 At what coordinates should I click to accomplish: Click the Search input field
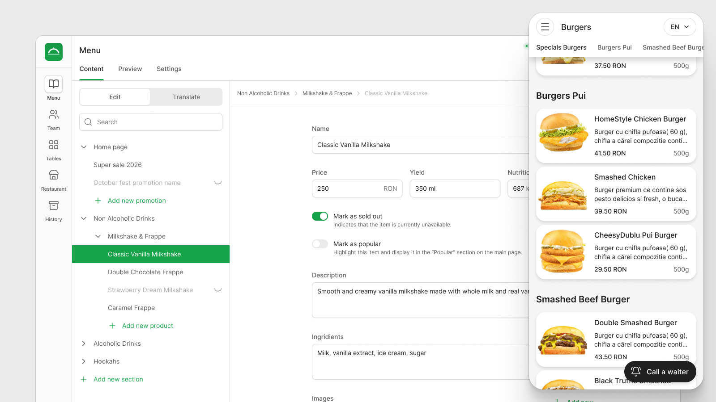(x=151, y=122)
